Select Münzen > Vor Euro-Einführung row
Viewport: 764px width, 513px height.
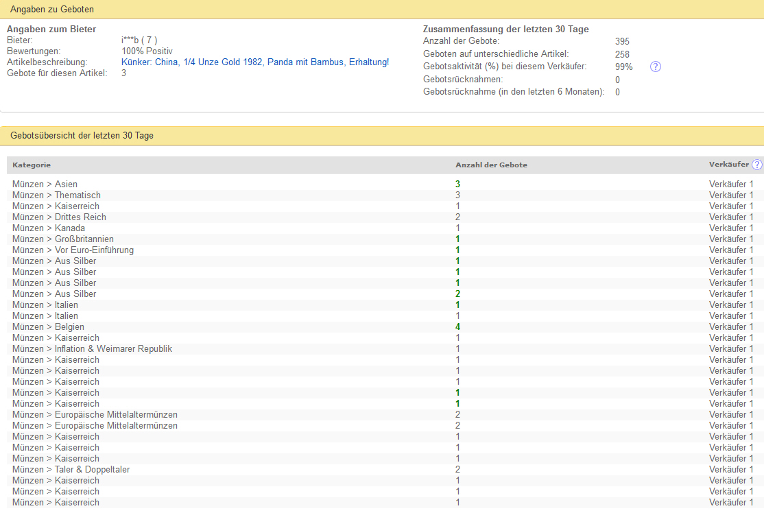(x=73, y=250)
